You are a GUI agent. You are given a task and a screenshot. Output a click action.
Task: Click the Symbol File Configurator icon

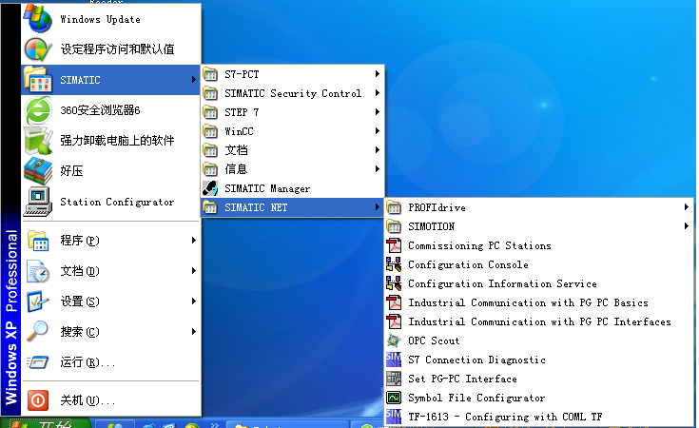pos(394,398)
